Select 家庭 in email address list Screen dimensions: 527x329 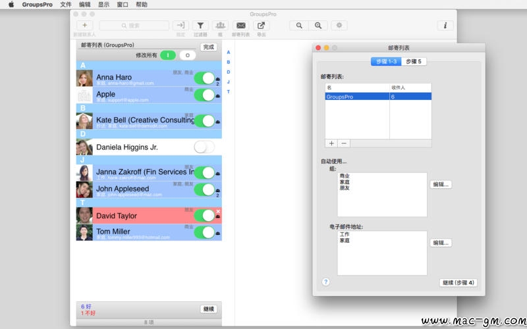point(345,240)
